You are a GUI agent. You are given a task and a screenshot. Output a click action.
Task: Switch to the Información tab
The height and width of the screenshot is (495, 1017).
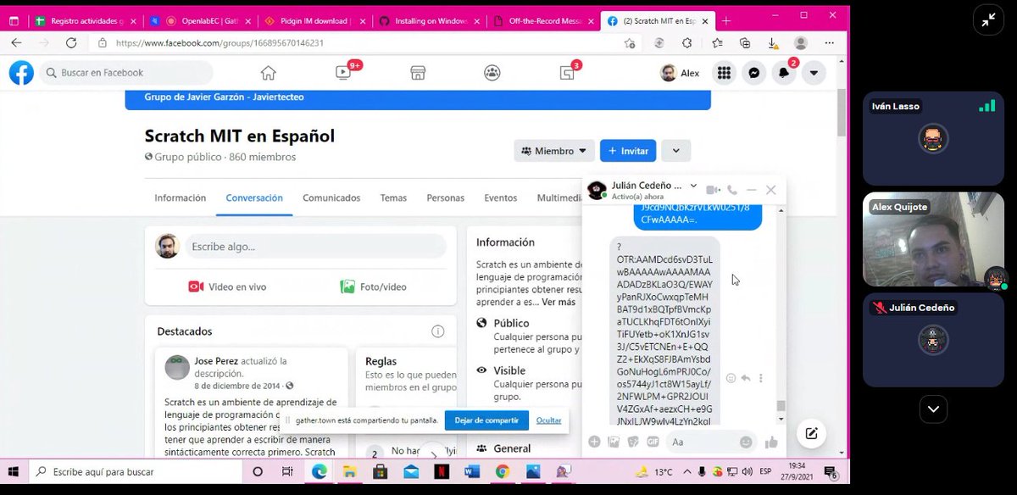click(180, 197)
